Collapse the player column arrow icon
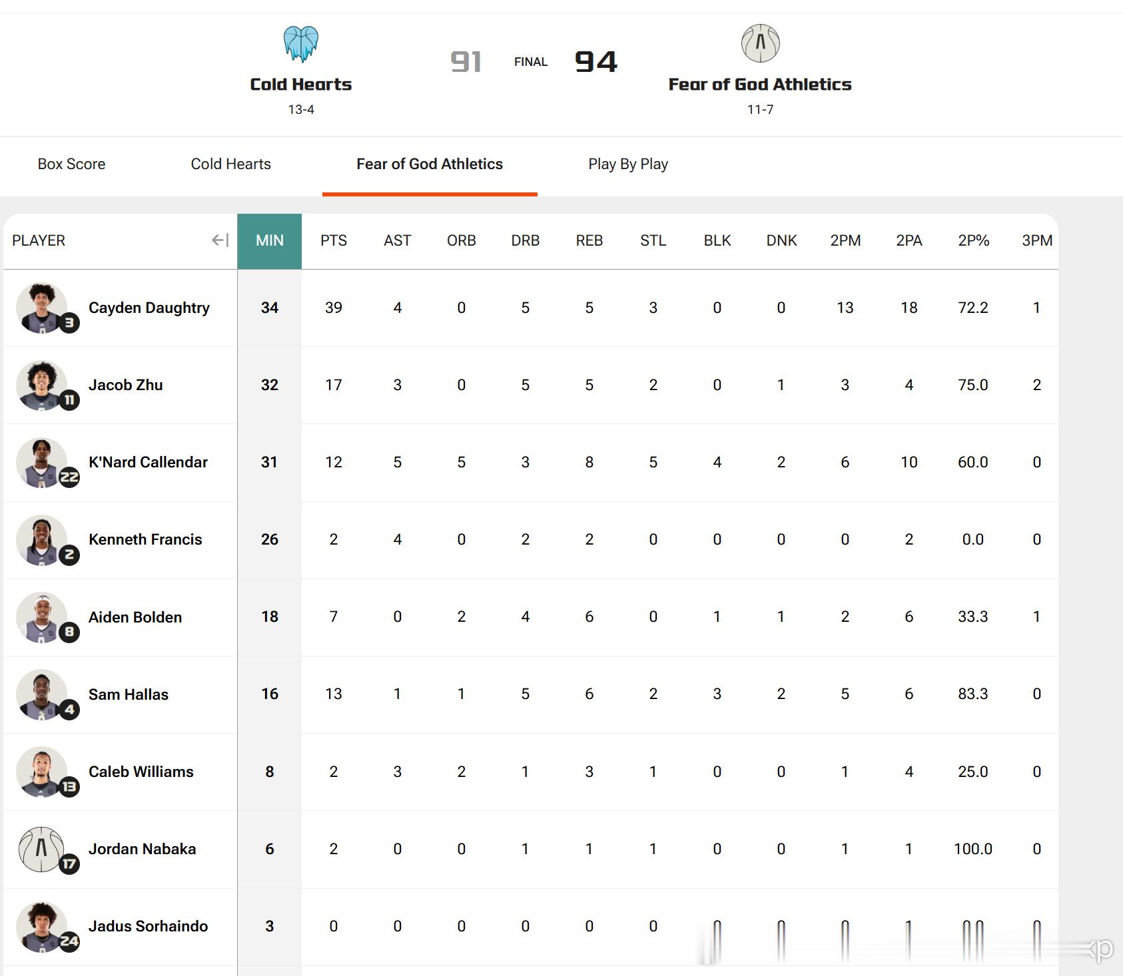 click(x=220, y=240)
